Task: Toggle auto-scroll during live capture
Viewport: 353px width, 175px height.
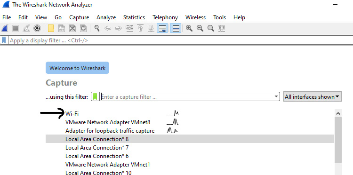Action: point(162,28)
